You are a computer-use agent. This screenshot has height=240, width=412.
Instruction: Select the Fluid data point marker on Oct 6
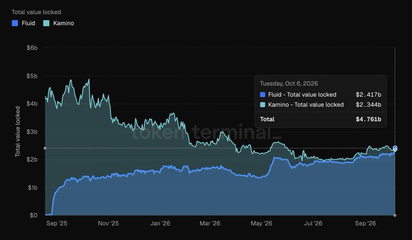395,148
